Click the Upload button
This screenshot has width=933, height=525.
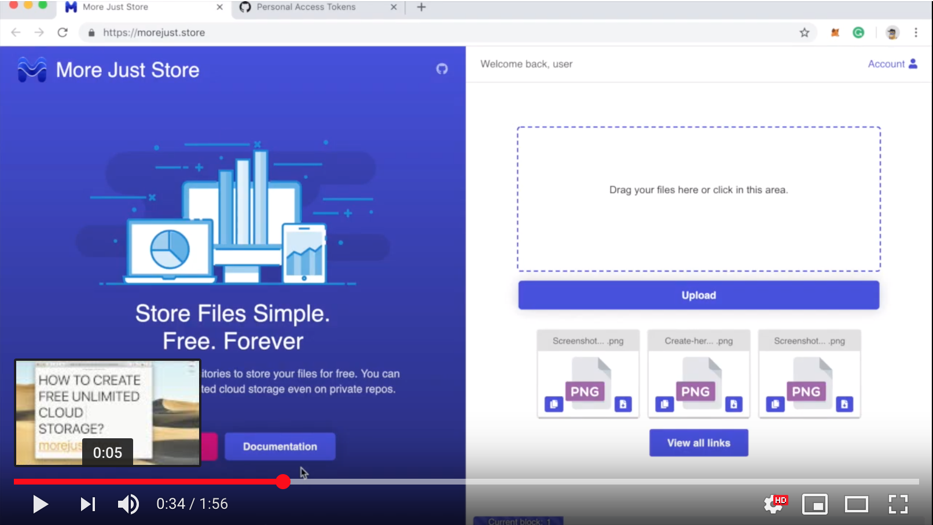tap(699, 295)
